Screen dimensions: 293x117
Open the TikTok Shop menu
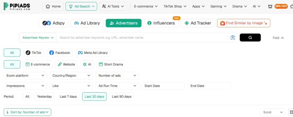175,6
